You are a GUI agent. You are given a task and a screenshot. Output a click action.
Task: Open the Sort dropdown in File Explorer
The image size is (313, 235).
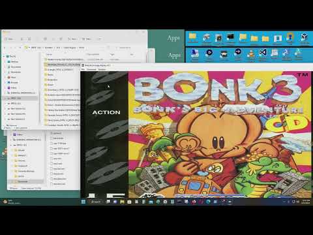72,39
